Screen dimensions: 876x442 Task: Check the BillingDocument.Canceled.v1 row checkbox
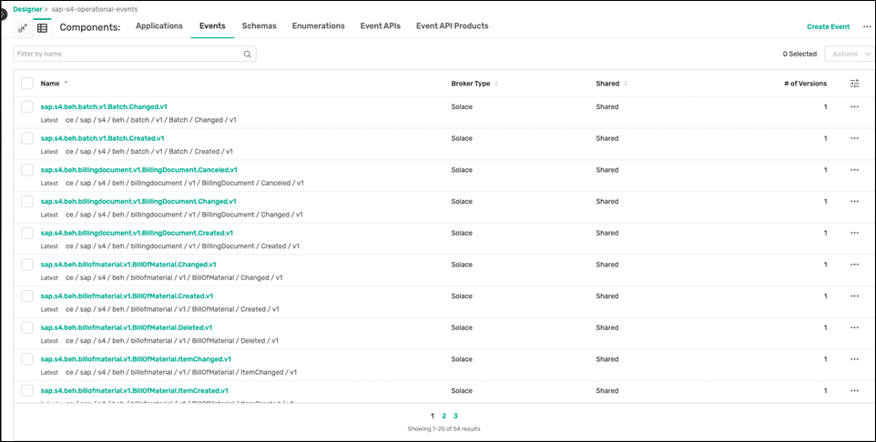click(27, 170)
